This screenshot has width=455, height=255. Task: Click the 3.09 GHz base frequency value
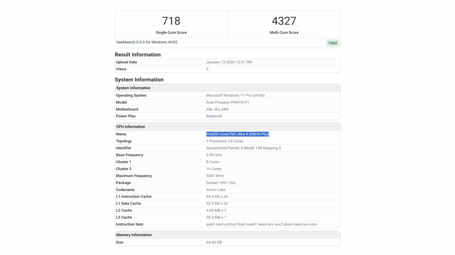pos(214,155)
